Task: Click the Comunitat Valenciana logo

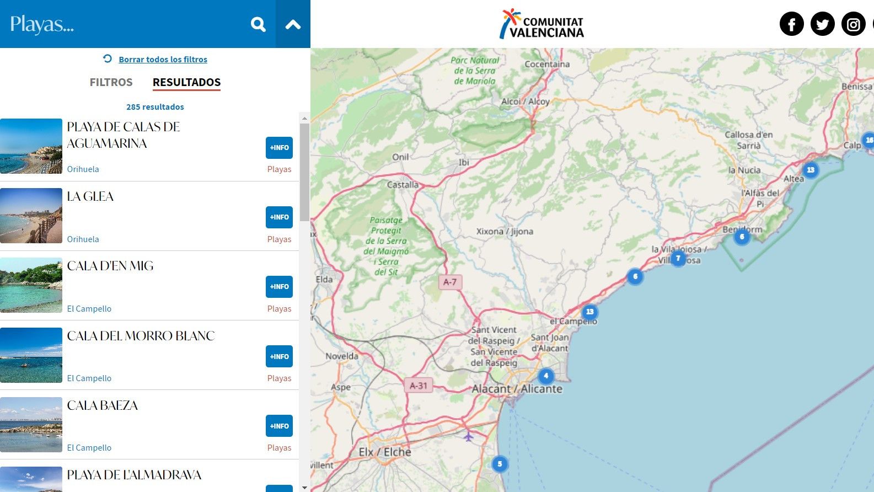Action: pos(541,24)
